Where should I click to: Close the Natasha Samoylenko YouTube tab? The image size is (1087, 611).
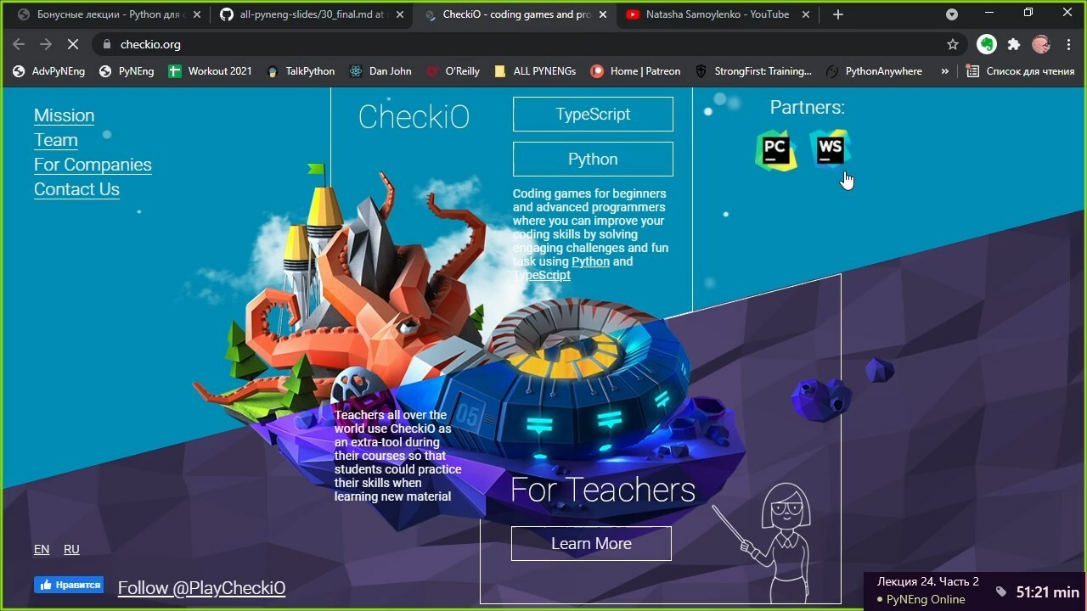click(x=804, y=14)
